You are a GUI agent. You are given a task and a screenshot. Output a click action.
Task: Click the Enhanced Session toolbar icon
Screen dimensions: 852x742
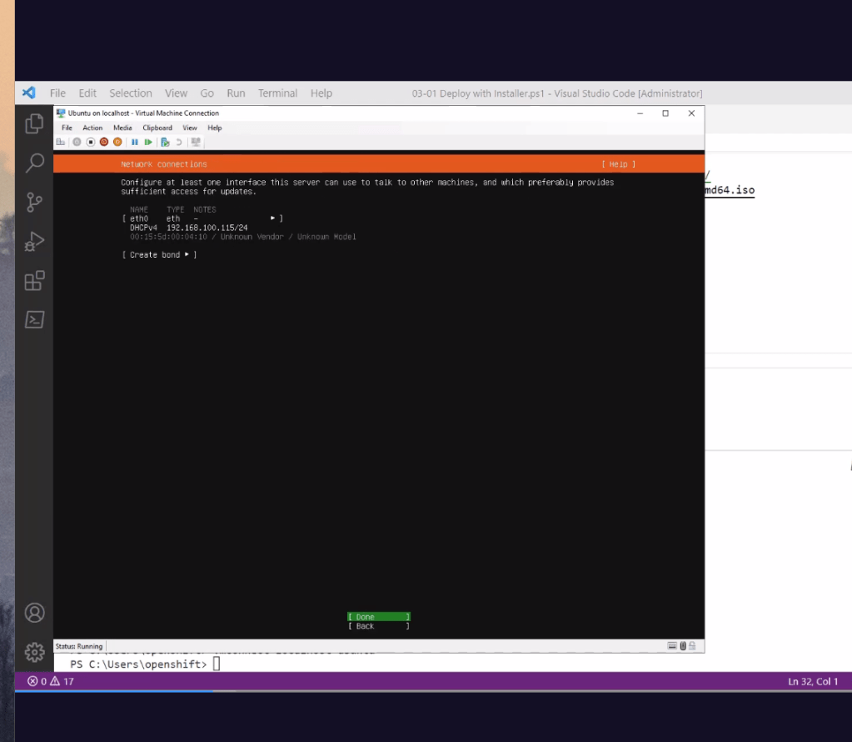pyautogui.click(x=196, y=142)
